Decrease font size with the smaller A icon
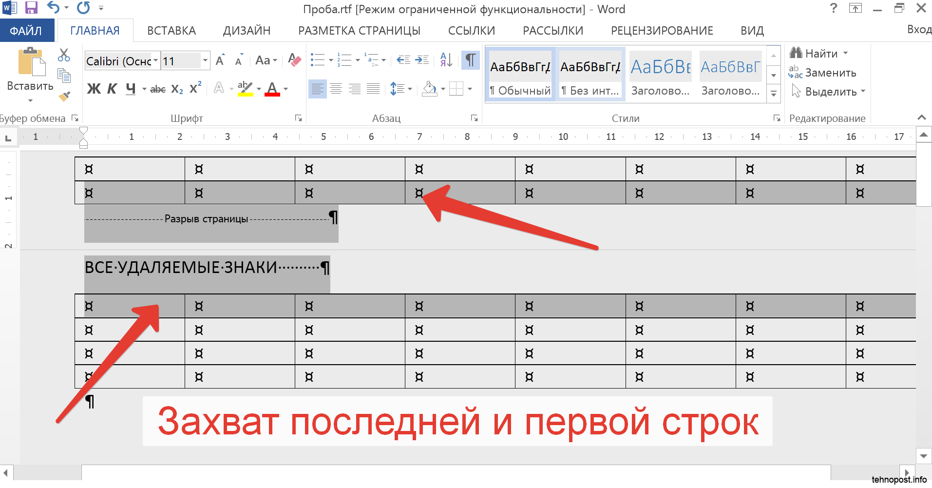This screenshot has height=488, width=932. tap(239, 60)
